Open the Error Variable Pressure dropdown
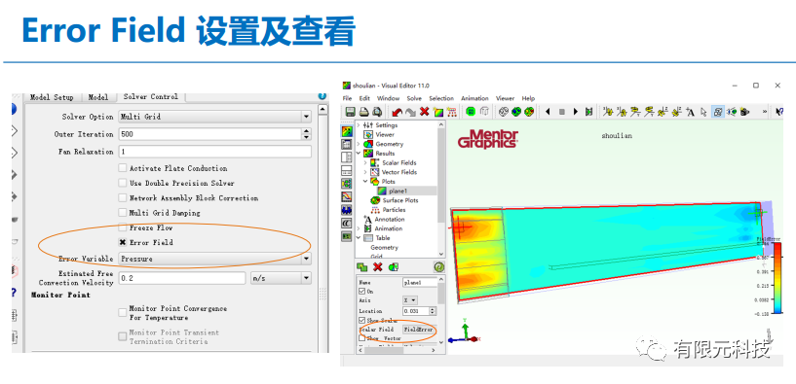 (214, 259)
